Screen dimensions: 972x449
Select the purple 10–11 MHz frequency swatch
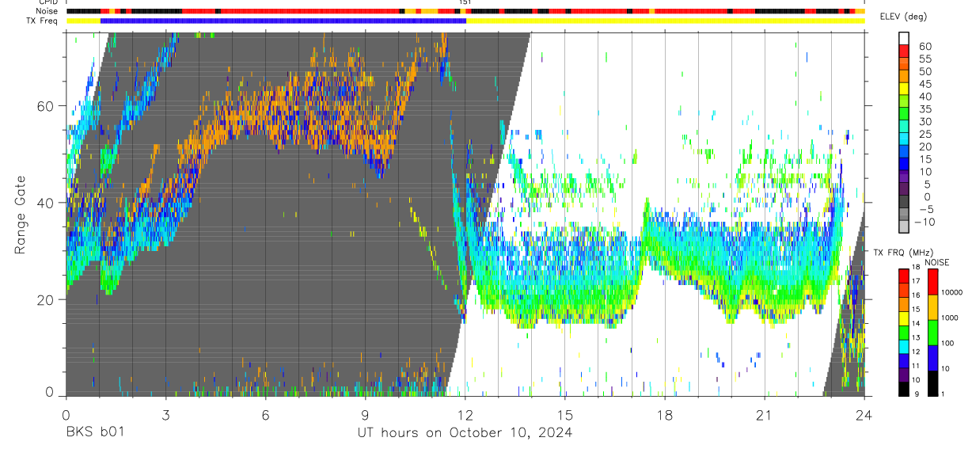903,375
